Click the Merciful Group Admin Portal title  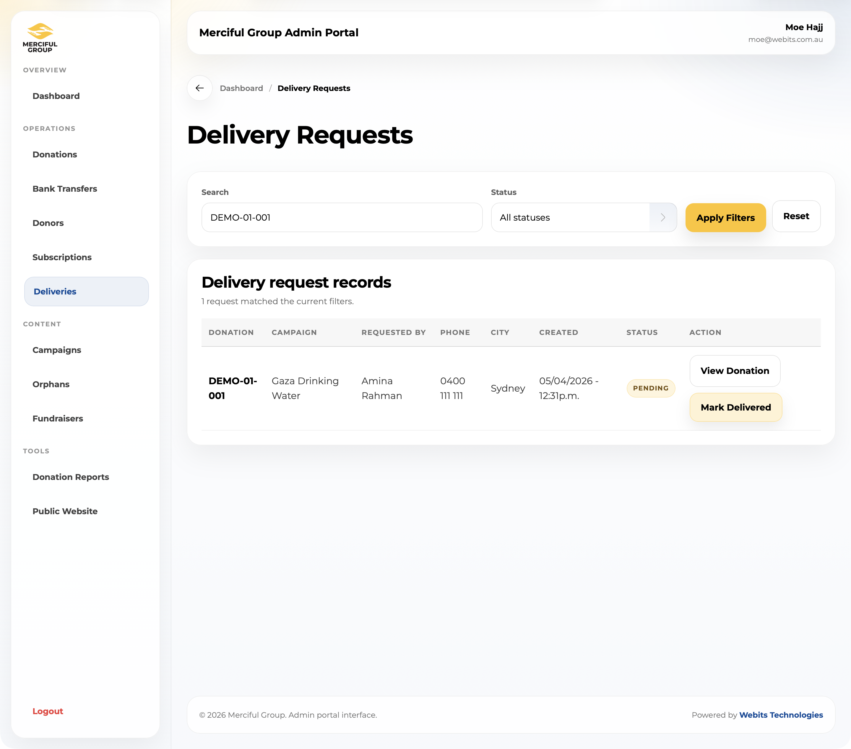point(279,32)
